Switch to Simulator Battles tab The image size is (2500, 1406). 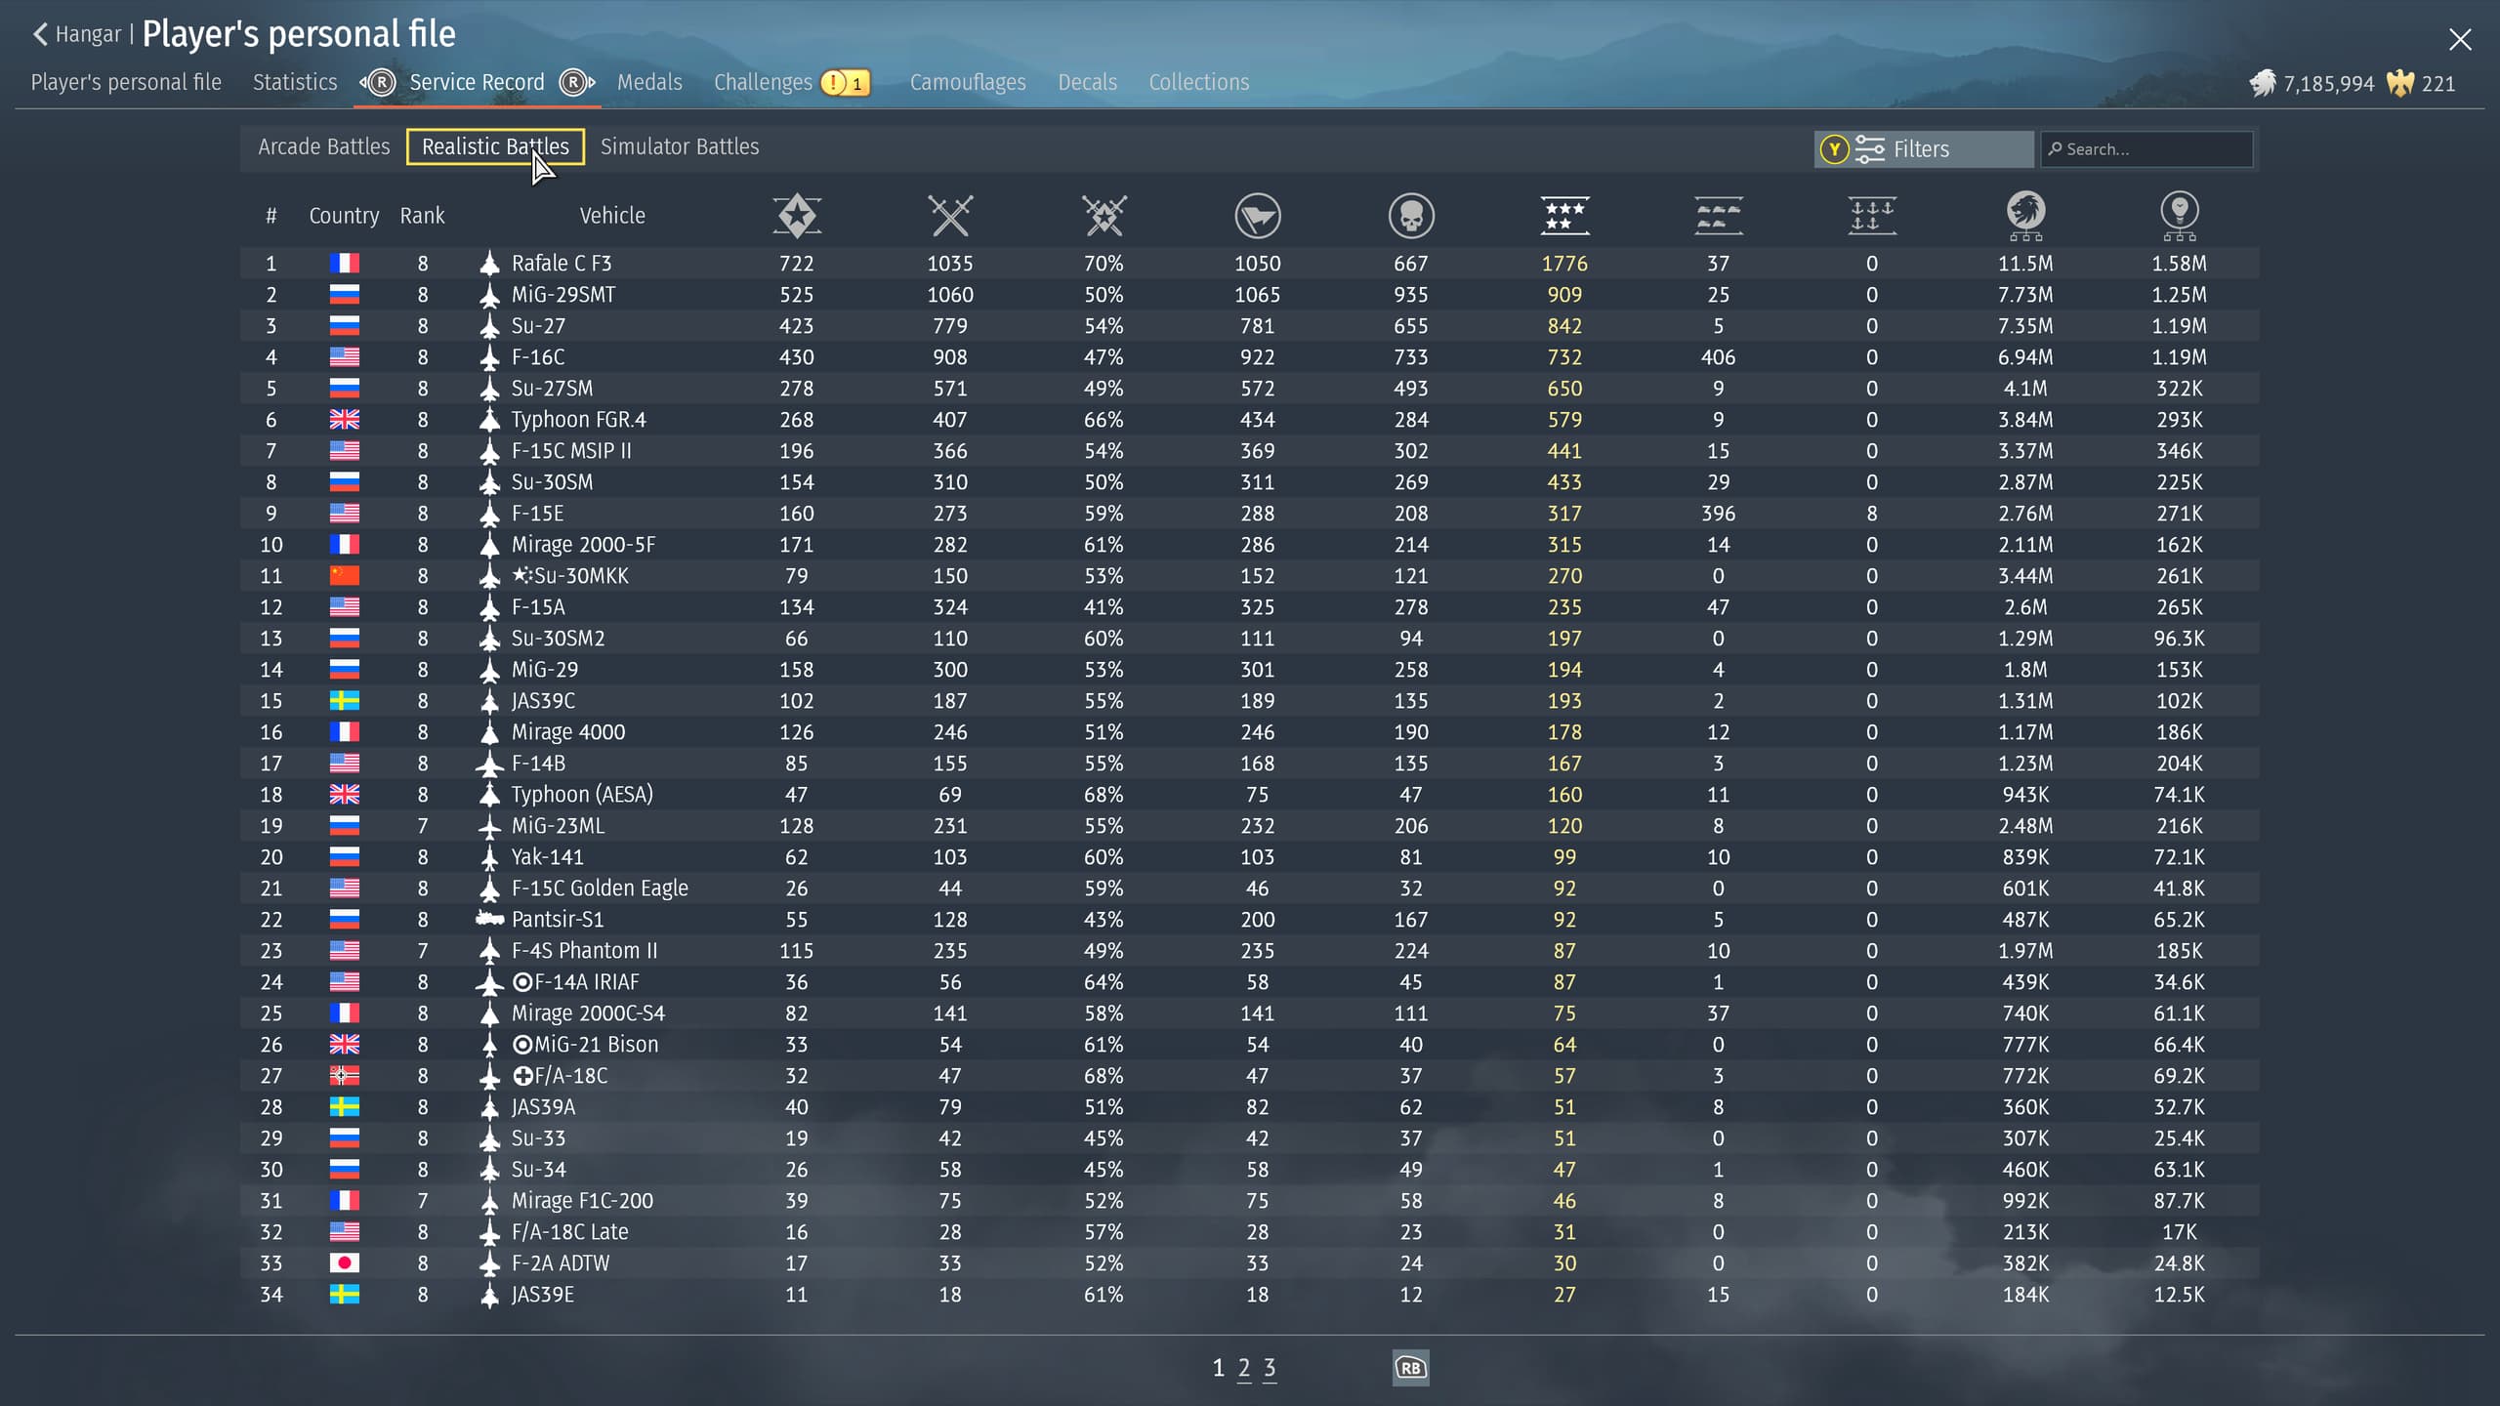tap(680, 146)
